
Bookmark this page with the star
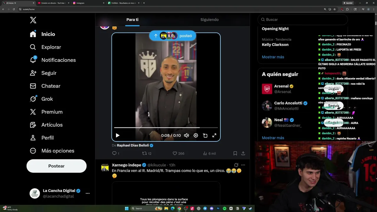pos(335,9)
